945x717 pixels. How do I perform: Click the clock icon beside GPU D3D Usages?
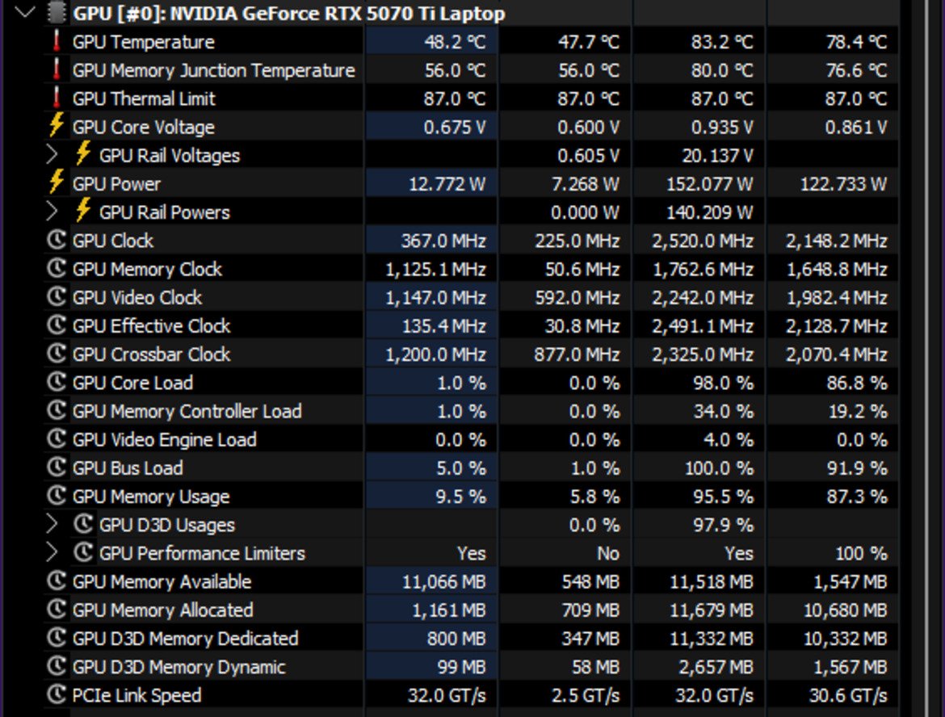pos(82,524)
